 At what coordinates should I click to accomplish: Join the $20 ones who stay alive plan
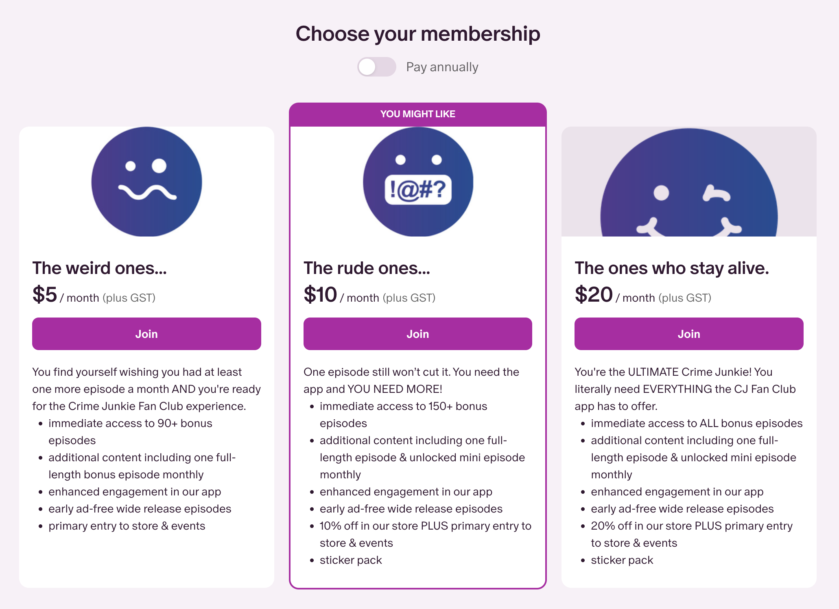click(688, 334)
